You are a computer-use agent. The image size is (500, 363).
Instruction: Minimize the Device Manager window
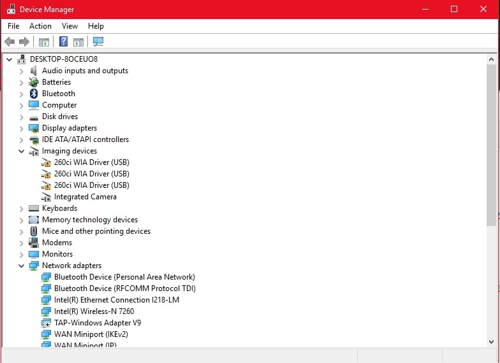[x=425, y=9]
